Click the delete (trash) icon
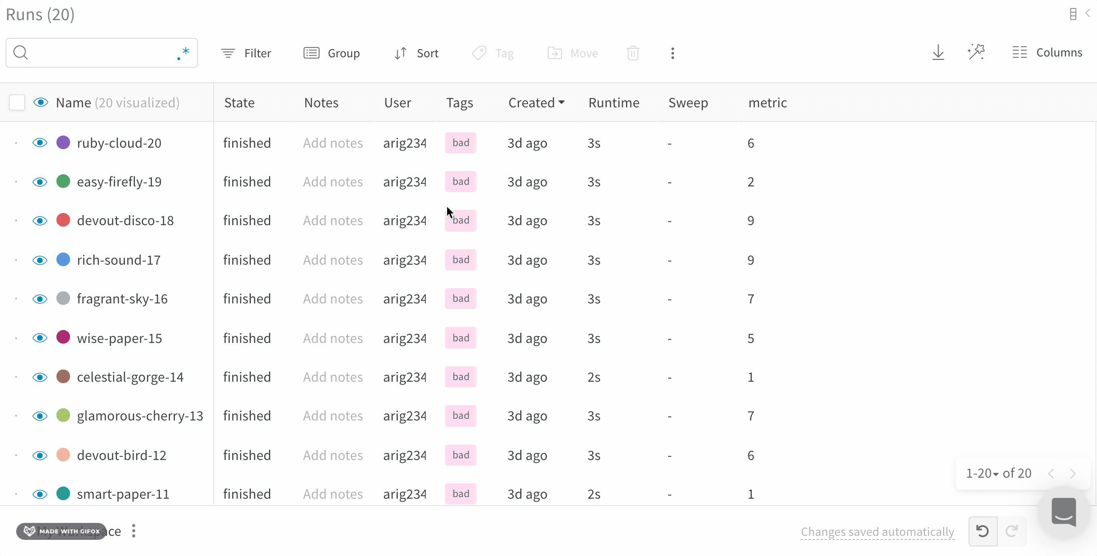Image resolution: width=1097 pixels, height=556 pixels. tap(633, 53)
